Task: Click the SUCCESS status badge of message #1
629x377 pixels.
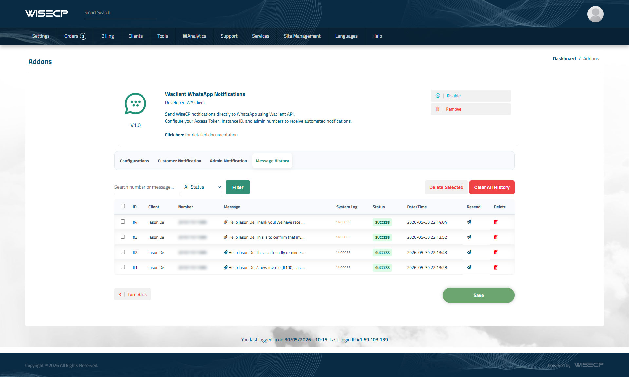Action: point(382,268)
